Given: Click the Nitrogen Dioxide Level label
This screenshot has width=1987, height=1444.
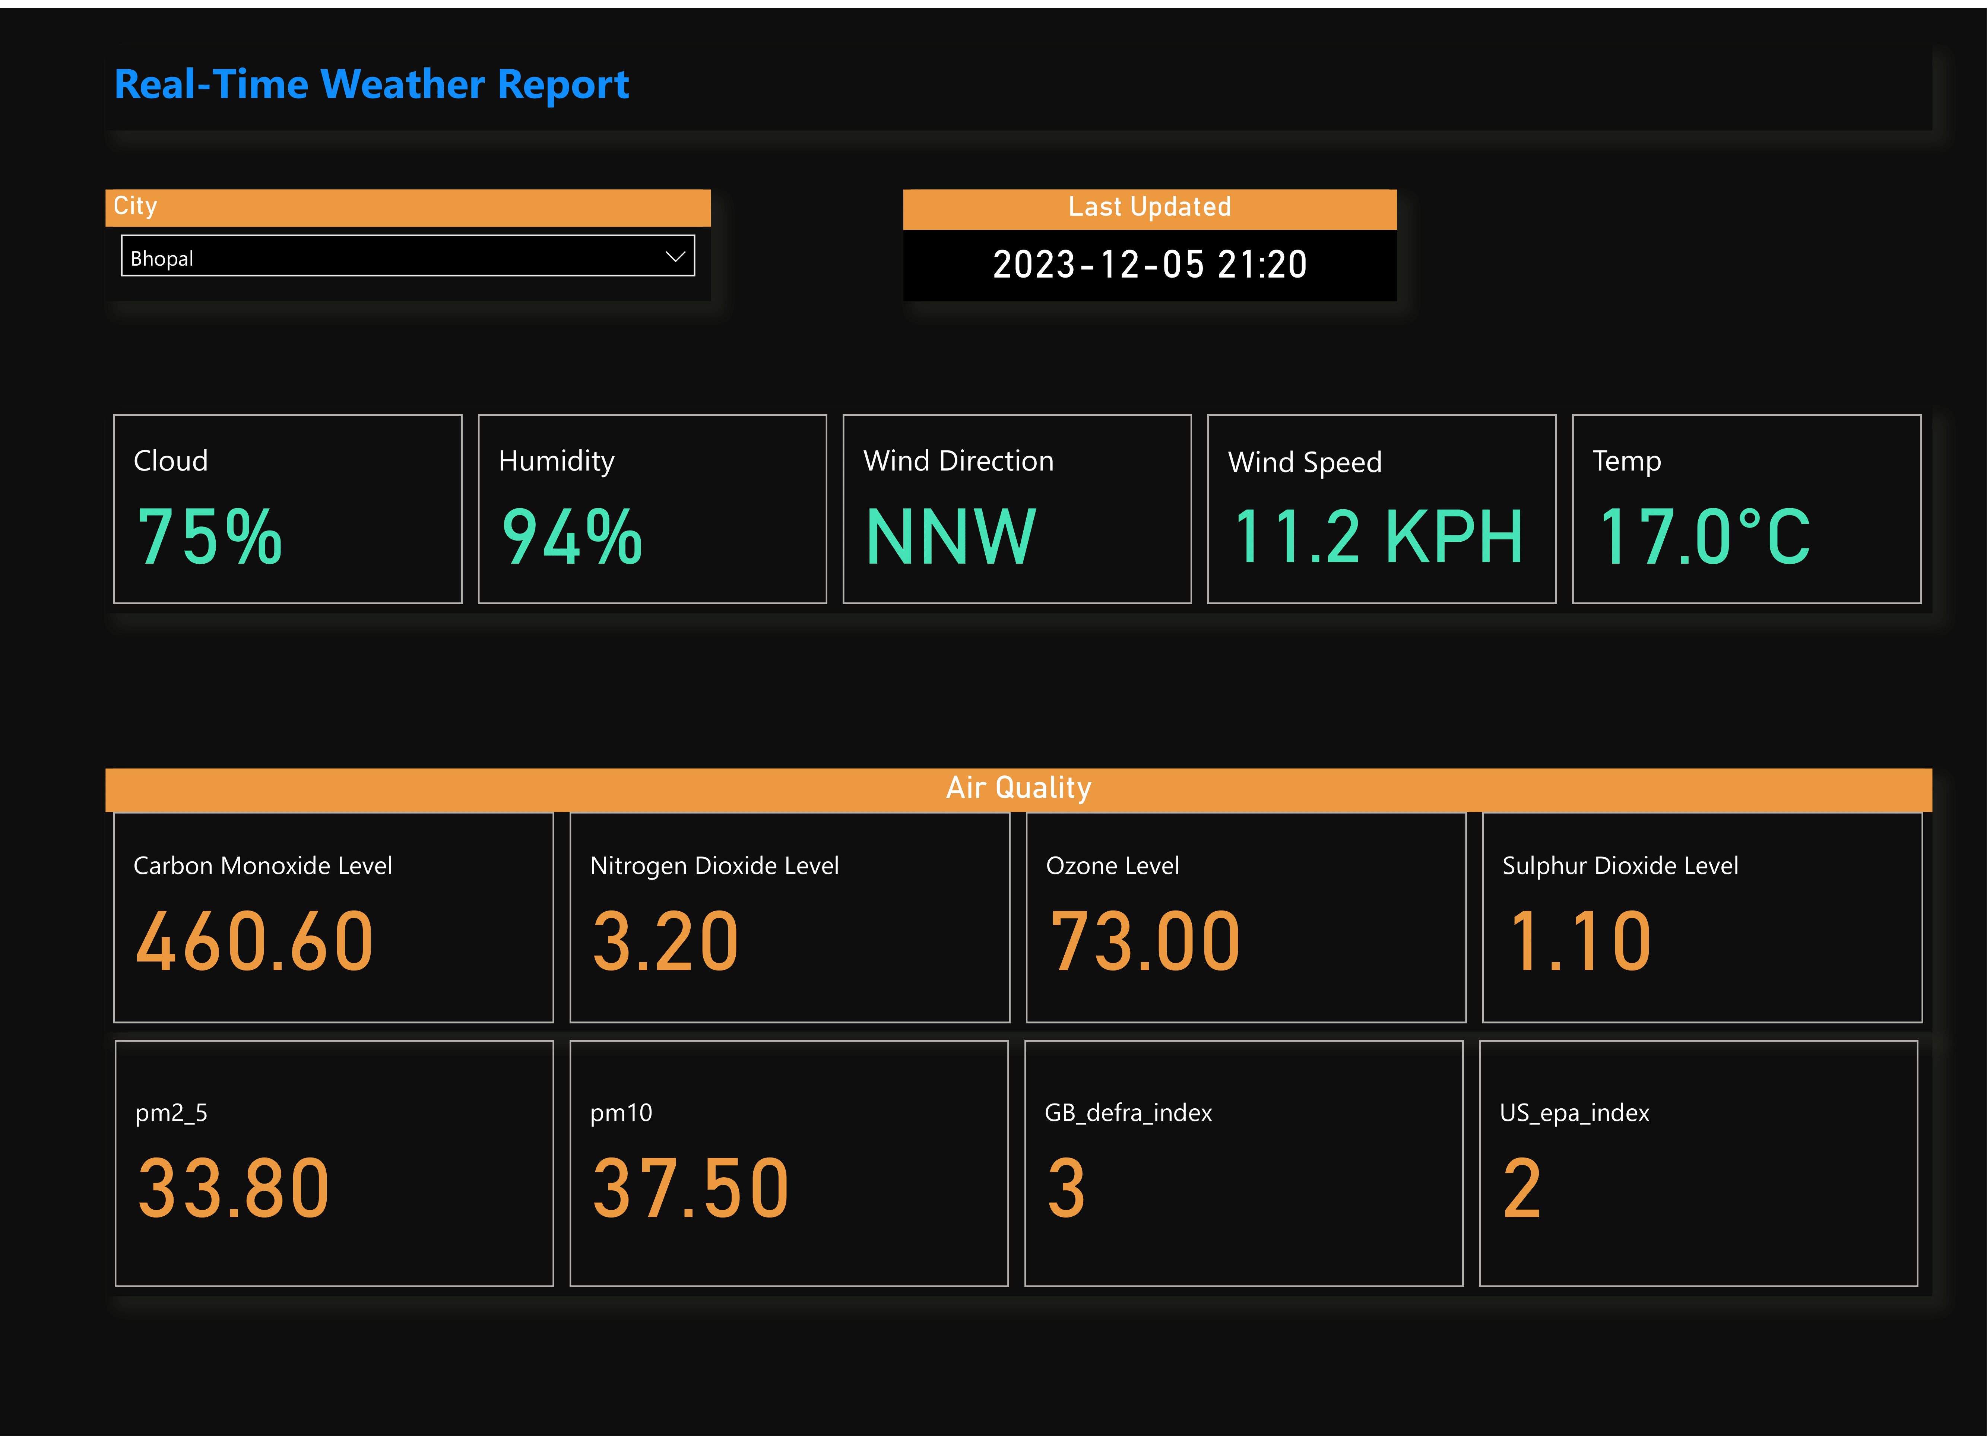Looking at the screenshot, I should coord(714,867).
